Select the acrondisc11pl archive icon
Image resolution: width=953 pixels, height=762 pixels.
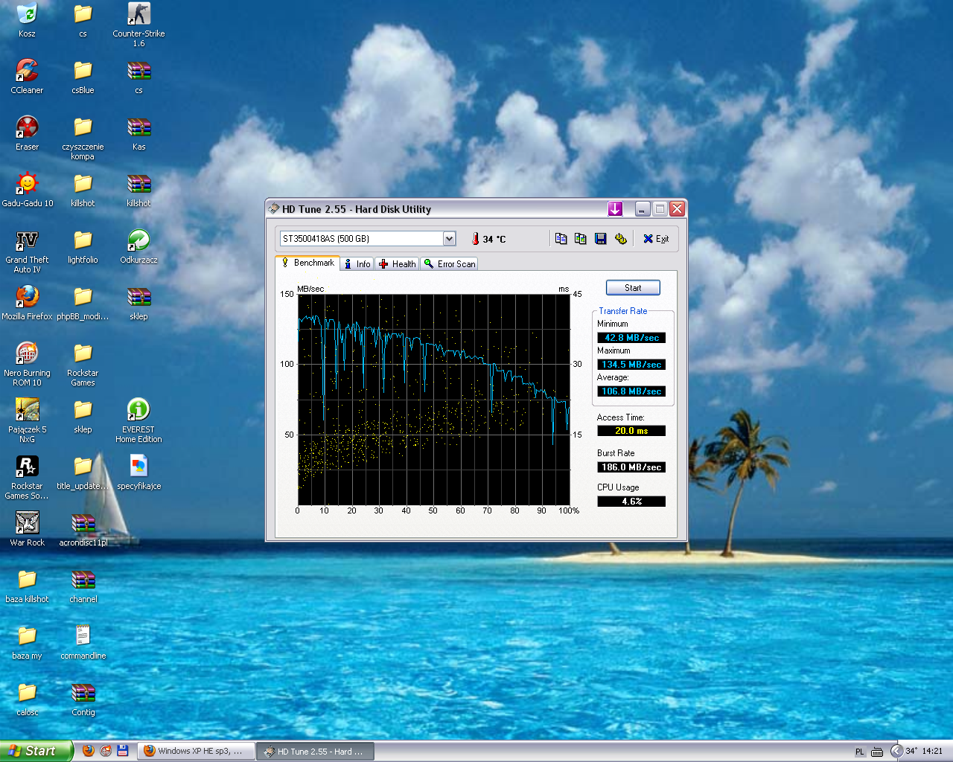[83, 529]
